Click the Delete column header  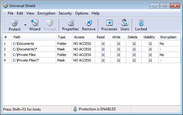134,37
